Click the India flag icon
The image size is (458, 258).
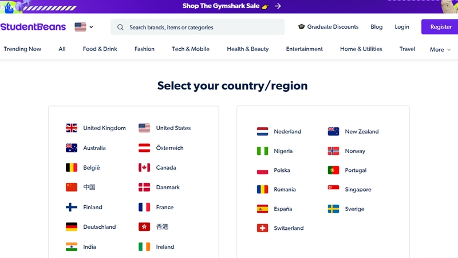click(x=72, y=247)
